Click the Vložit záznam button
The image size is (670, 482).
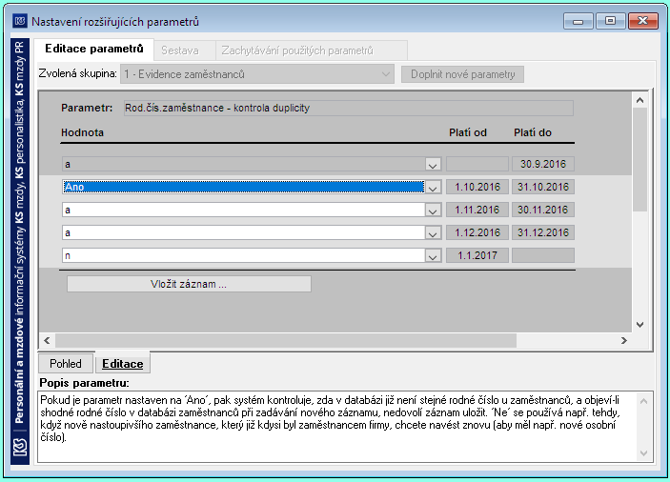pos(189,284)
